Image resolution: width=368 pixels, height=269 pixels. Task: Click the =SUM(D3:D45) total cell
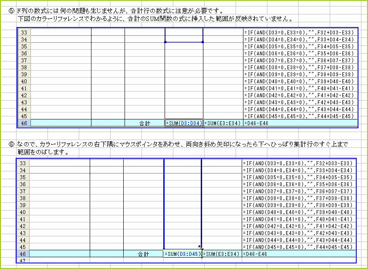182,254
